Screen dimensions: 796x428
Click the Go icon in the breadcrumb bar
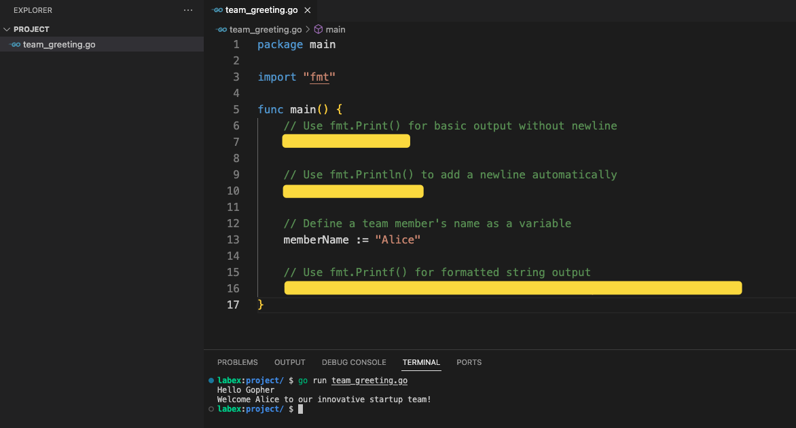click(221, 30)
